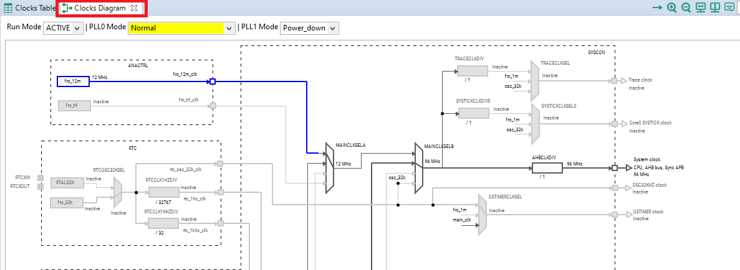
Task: Close the Clocks Diagram tab
Action: (134, 9)
